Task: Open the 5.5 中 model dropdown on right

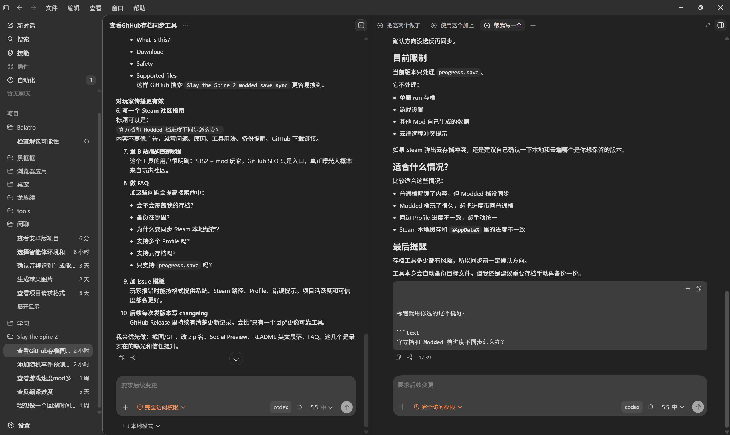Action: point(672,407)
